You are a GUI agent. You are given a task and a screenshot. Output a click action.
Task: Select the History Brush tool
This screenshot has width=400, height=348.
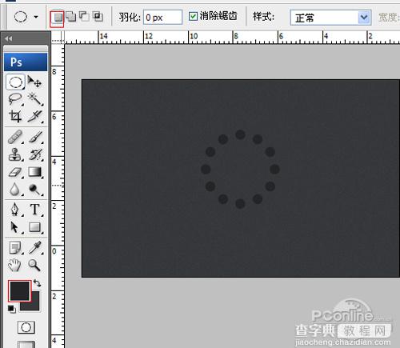35,154
